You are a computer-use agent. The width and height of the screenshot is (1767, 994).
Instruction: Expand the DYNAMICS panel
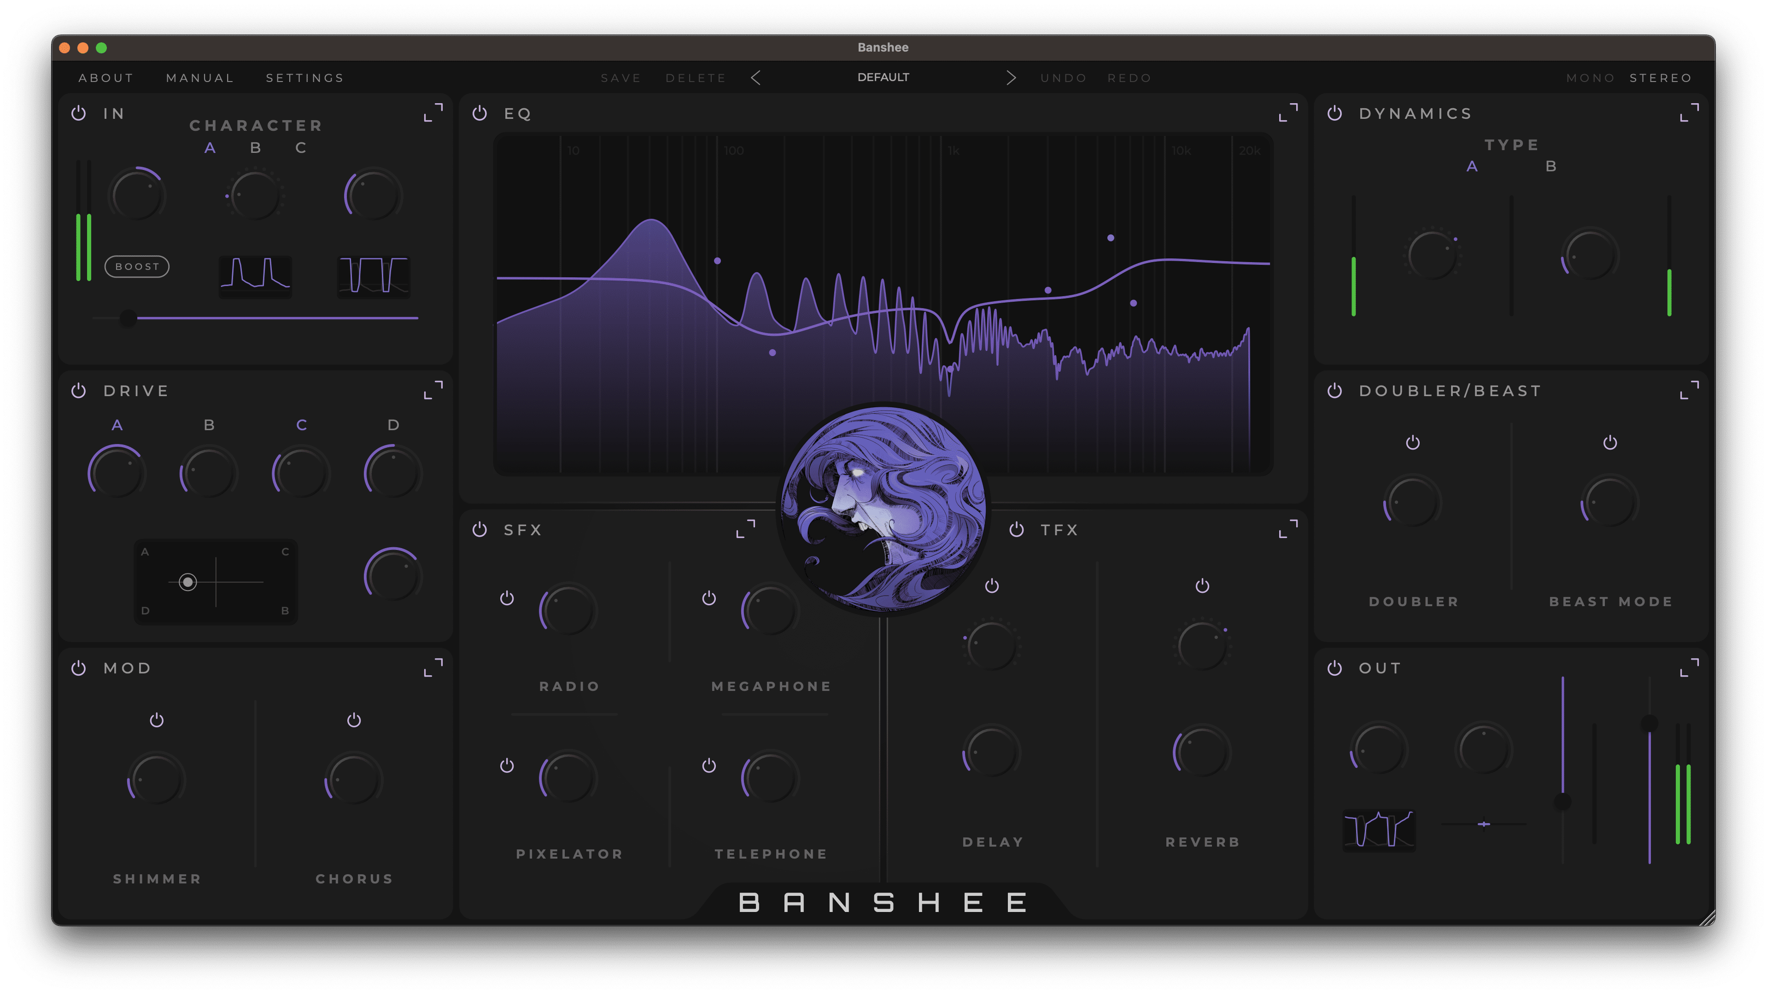click(1690, 112)
